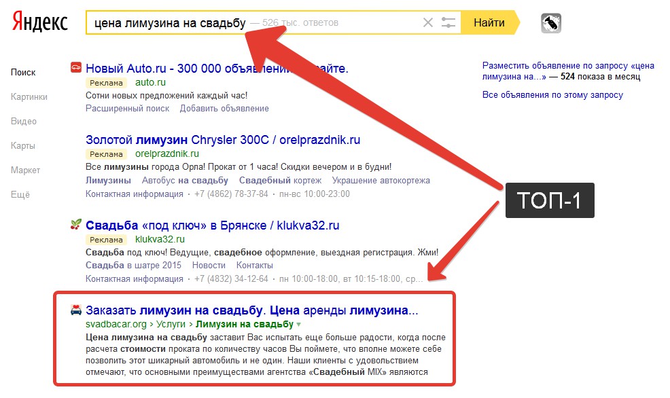Image resolution: width=670 pixels, height=398 pixels.
Task: Click the Яндекс logo
Action: coord(39,22)
